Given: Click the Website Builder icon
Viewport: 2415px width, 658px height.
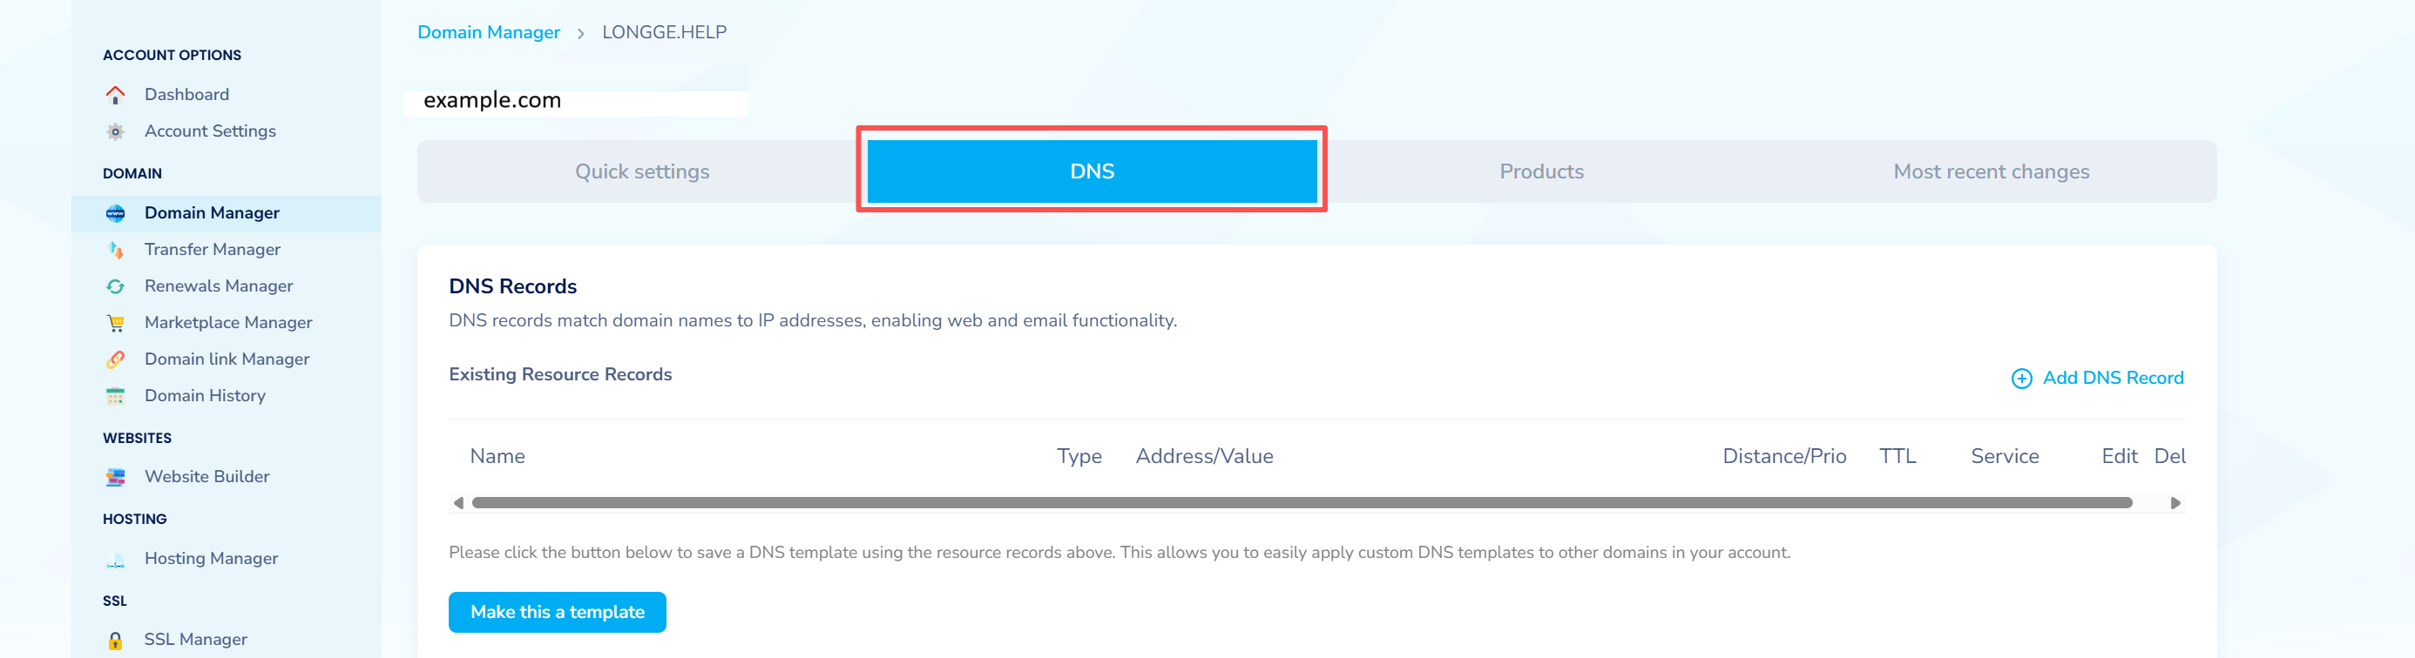Looking at the screenshot, I should [115, 476].
